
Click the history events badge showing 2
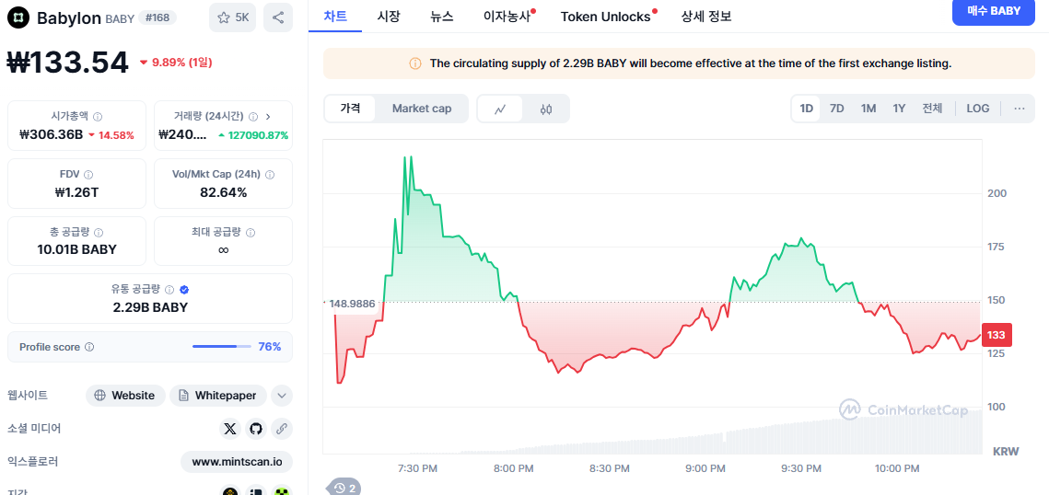(344, 488)
